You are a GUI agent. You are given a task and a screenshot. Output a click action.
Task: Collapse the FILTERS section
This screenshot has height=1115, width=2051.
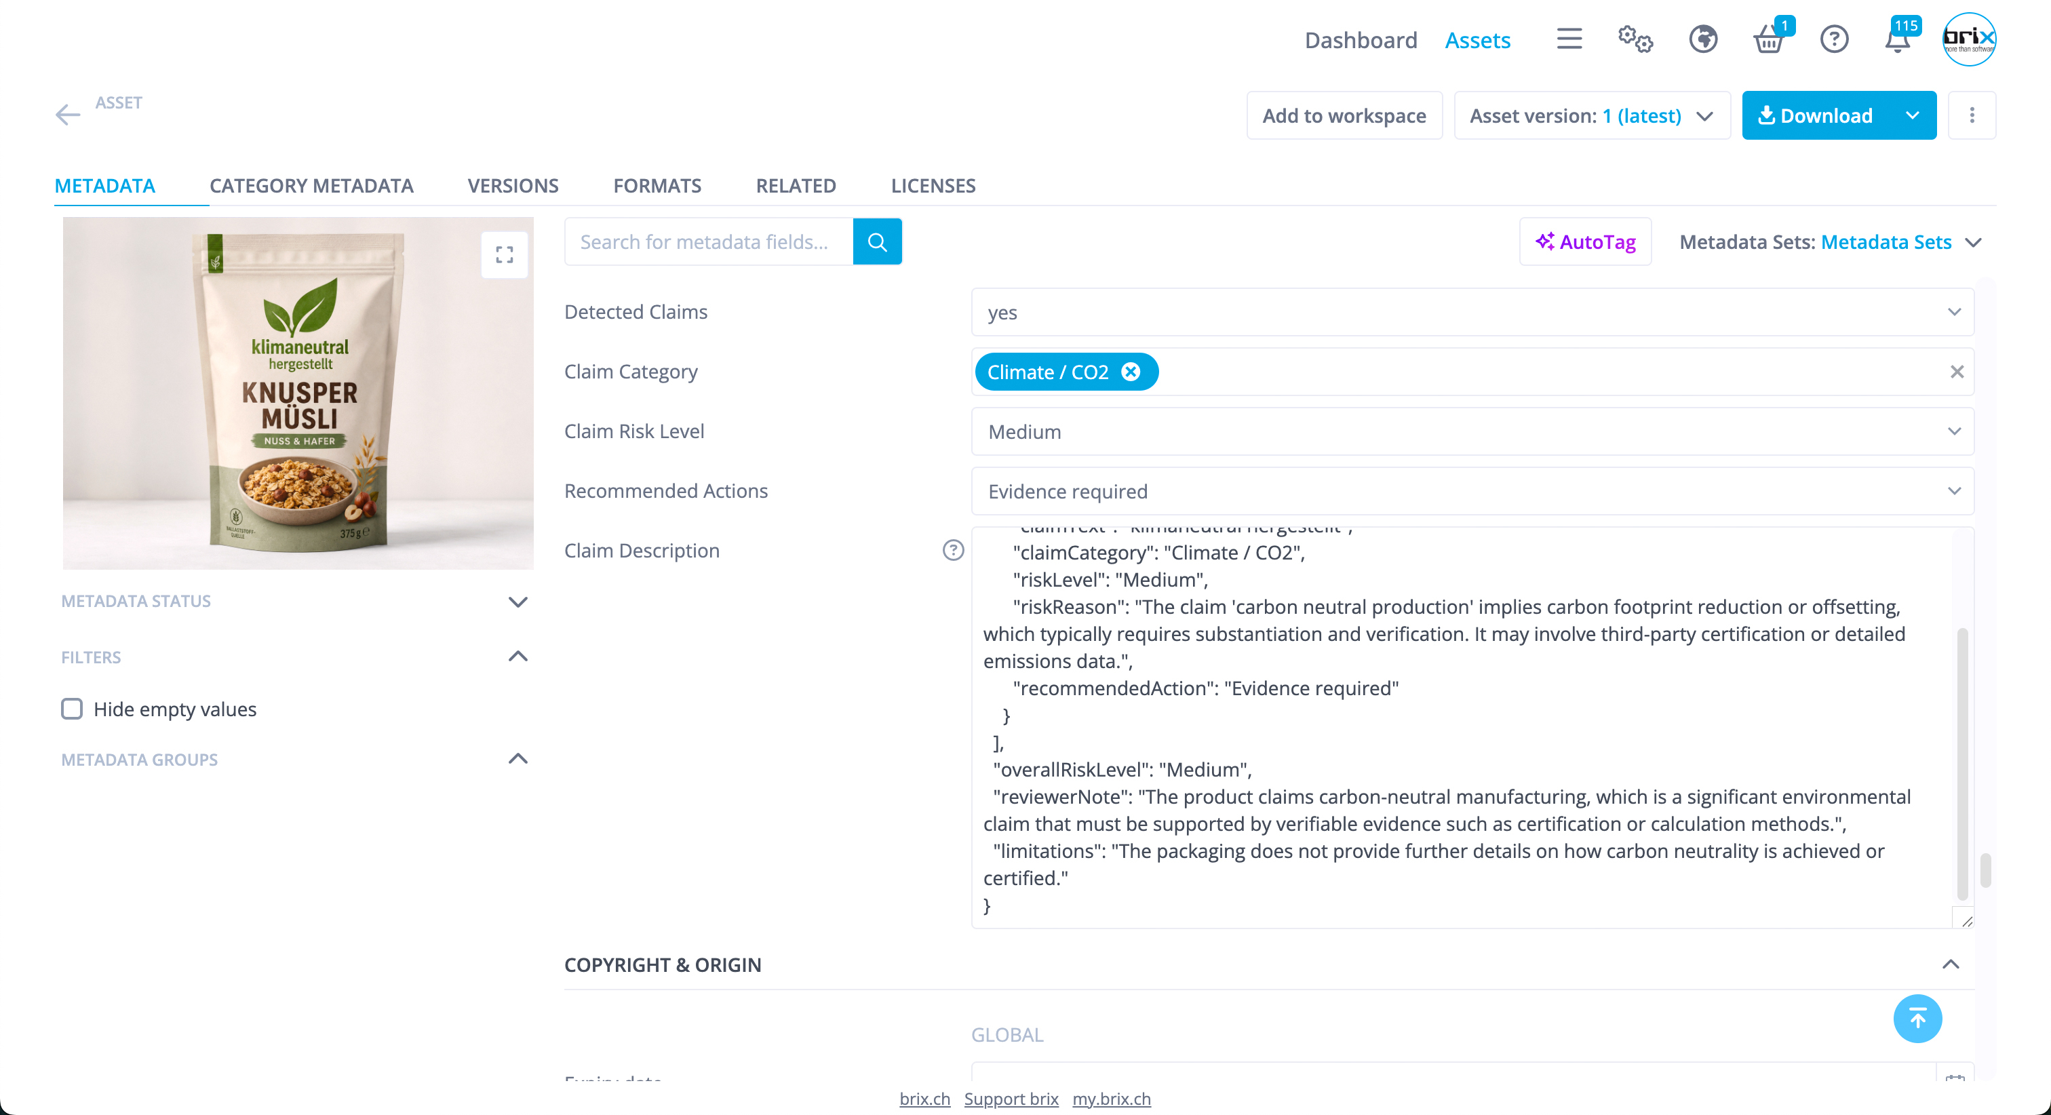click(x=517, y=657)
